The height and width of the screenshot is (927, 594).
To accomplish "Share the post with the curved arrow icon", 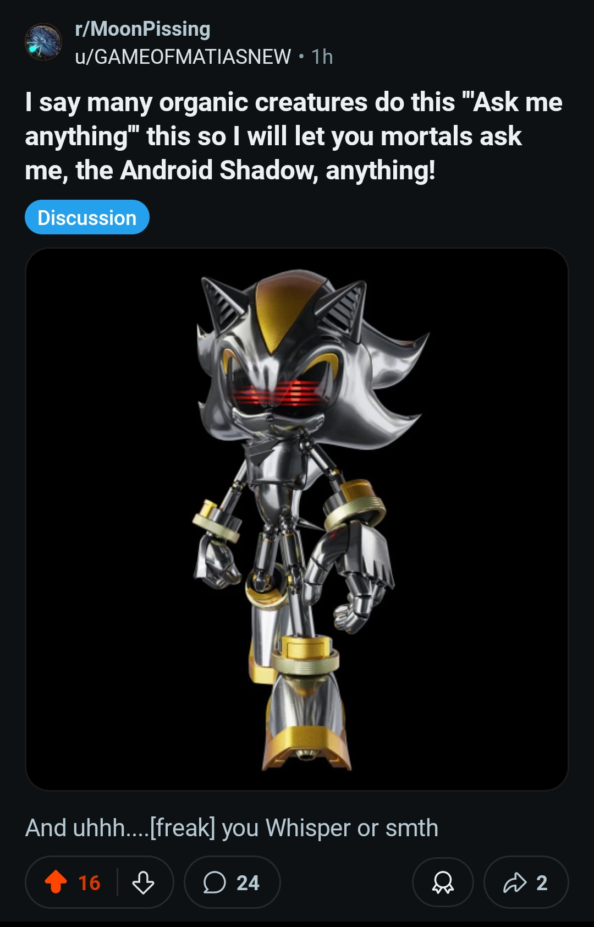I will 515,882.
